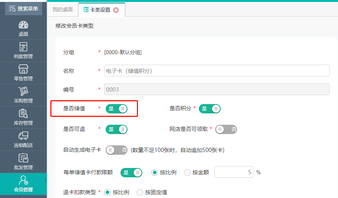The height and width of the screenshot is (198, 338).
Task: Toggle the 是否储值 switch
Action: pos(117,109)
